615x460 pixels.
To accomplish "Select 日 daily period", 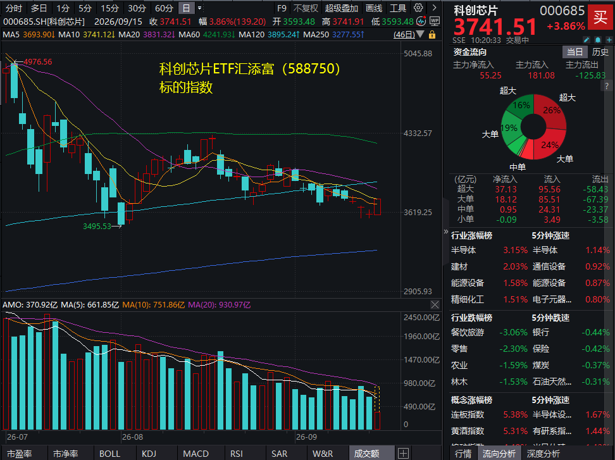I will tap(186, 8).
